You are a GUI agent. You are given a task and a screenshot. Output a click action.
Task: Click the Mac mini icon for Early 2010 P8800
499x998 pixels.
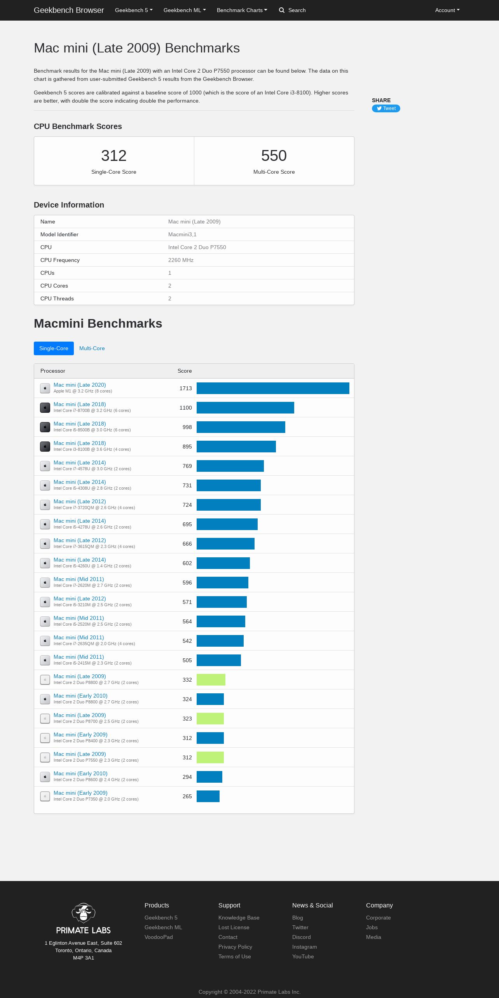pyautogui.click(x=45, y=699)
